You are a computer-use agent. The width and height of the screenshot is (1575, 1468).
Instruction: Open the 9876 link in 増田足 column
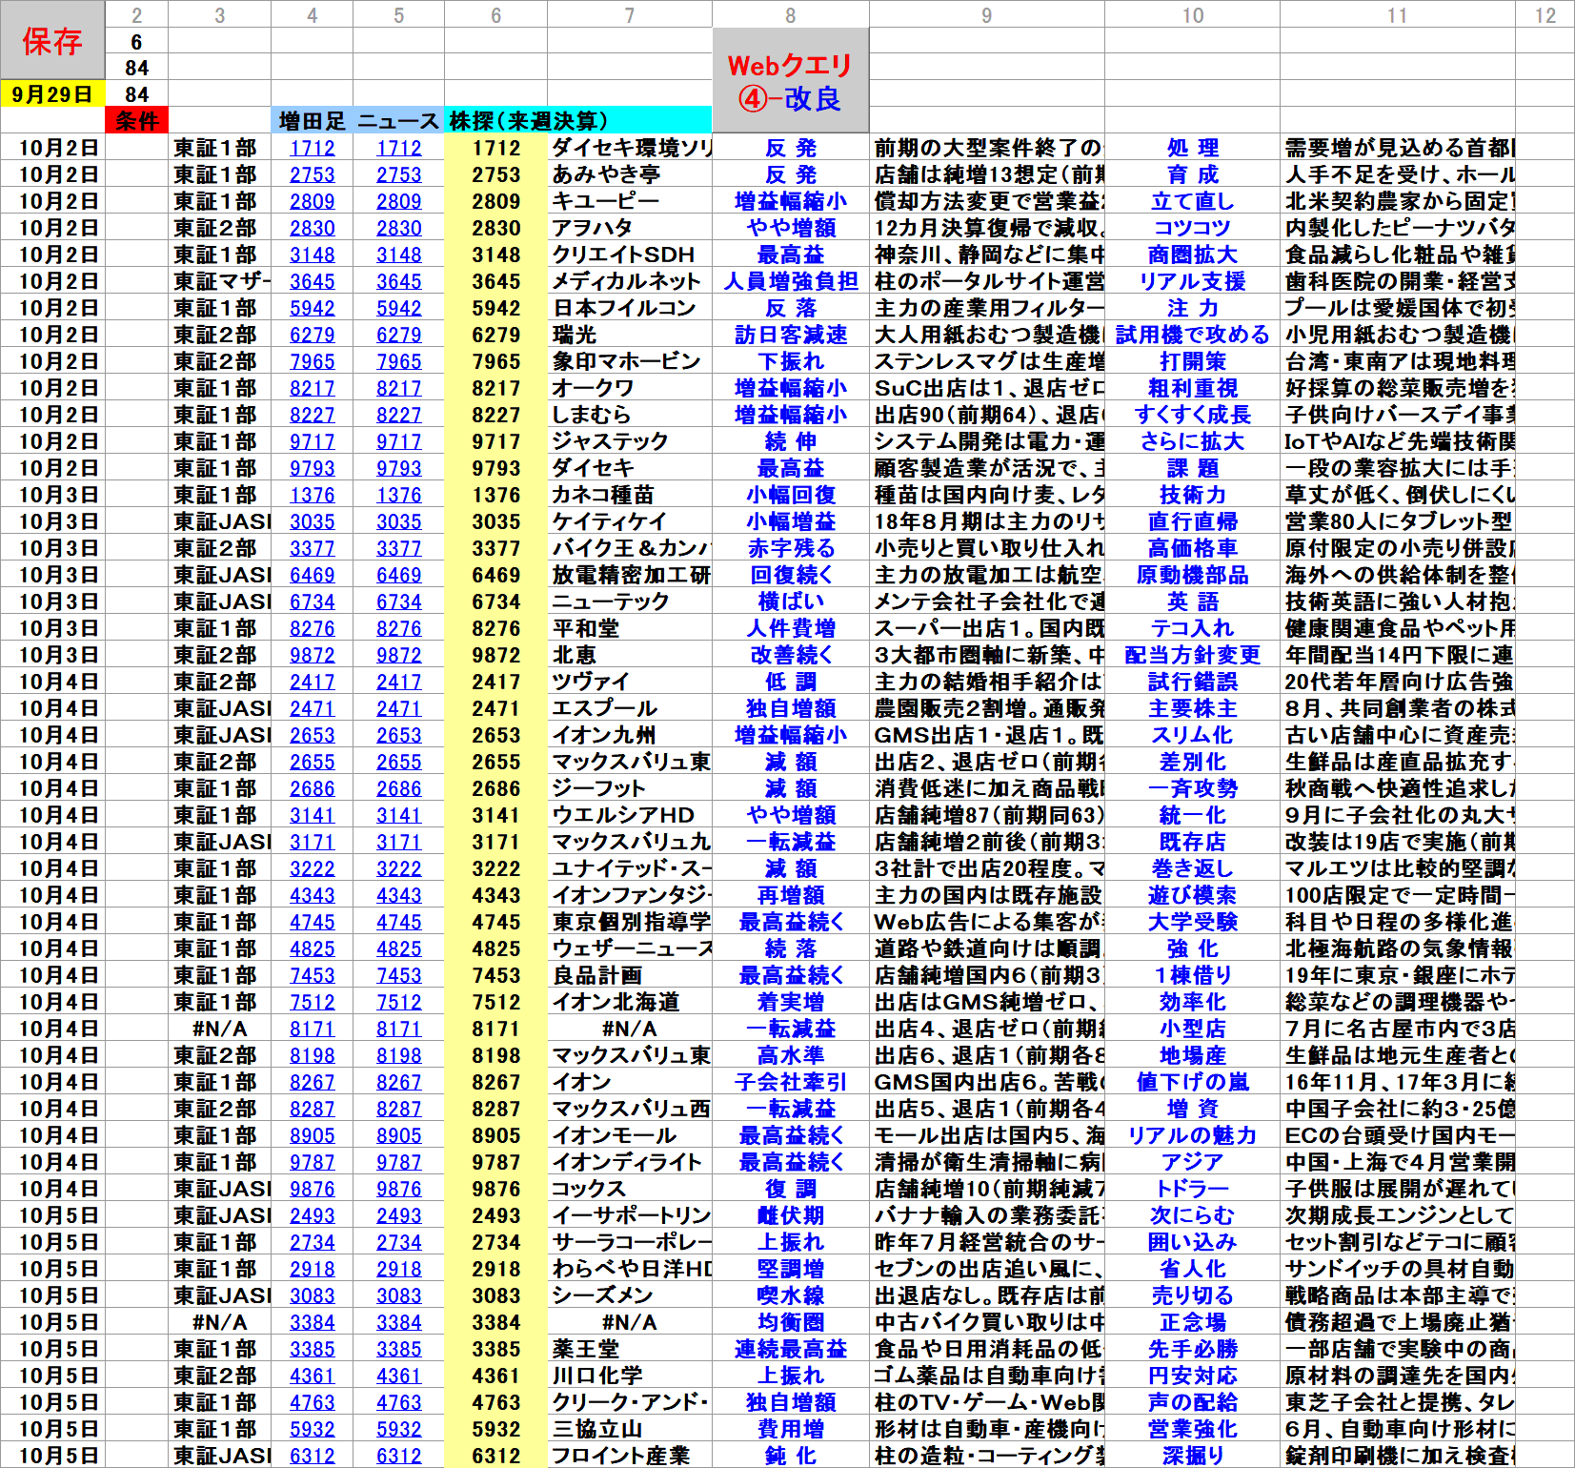point(312,1189)
